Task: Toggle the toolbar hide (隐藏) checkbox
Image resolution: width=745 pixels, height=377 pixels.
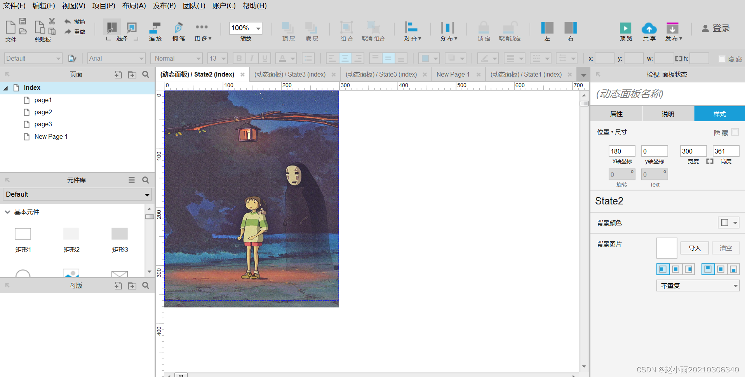Action: [722, 59]
